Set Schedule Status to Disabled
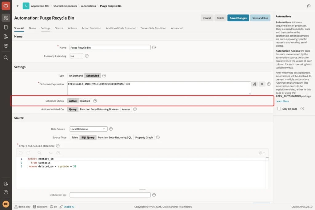Screen dimensions: 315x210 [x=85, y=101]
